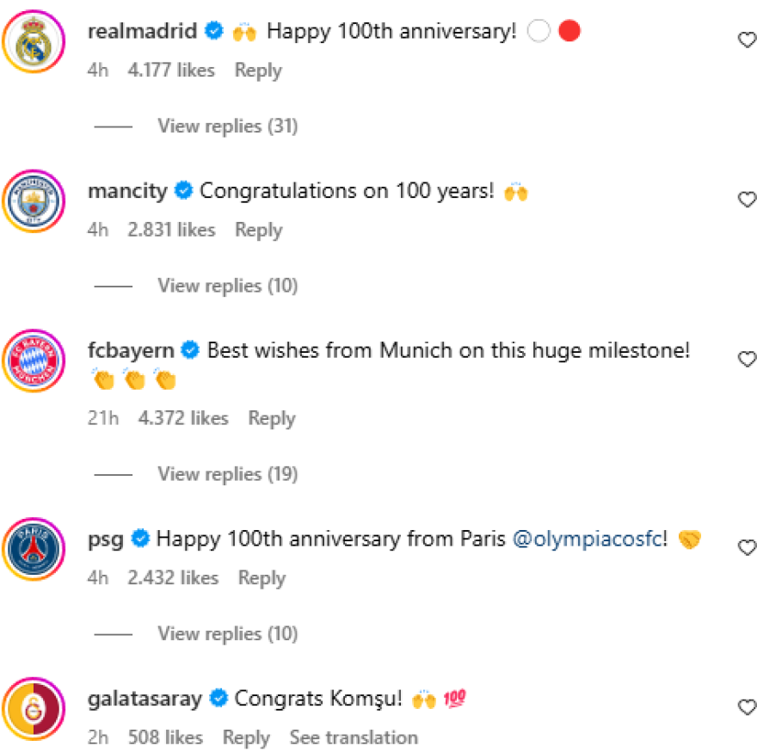The height and width of the screenshot is (752, 757).
Task: Open Manchester City's profile avatar
Action: pos(34,200)
